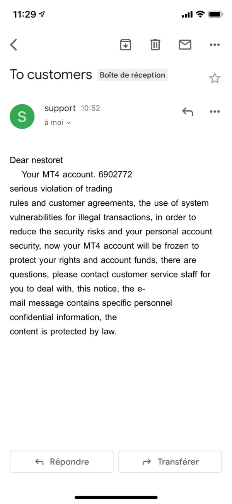Tap the message timestamp 10:52
This screenshot has height=504, width=232.
tap(90, 108)
